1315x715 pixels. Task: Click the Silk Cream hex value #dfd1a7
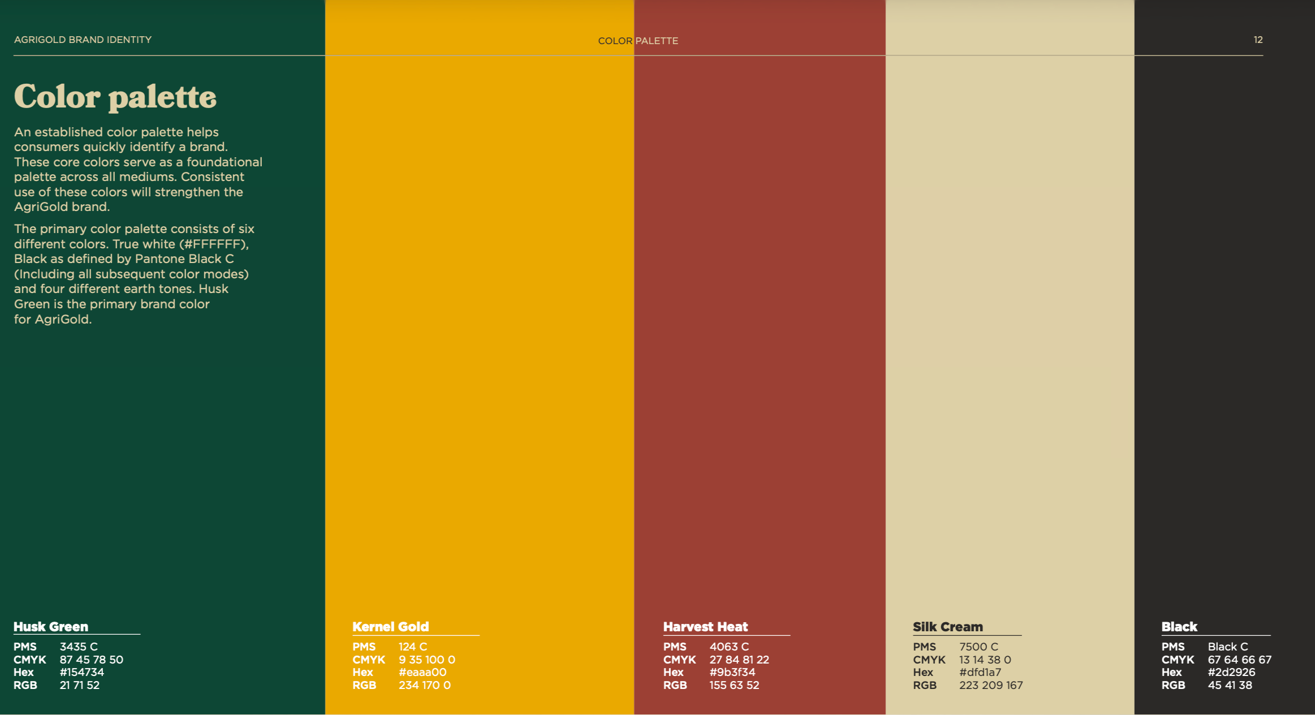point(980,672)
